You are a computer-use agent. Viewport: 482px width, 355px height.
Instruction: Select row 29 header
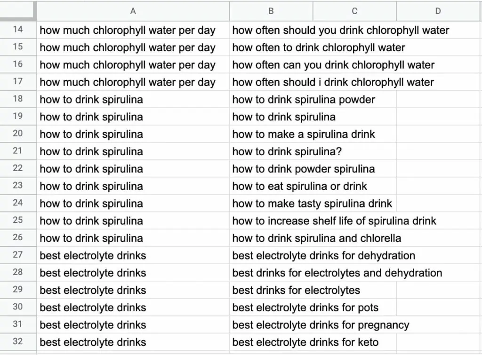pos(18,290)
